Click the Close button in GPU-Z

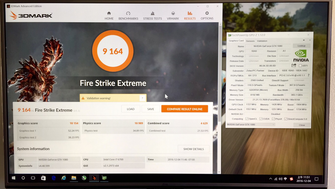tap(302, 125)
